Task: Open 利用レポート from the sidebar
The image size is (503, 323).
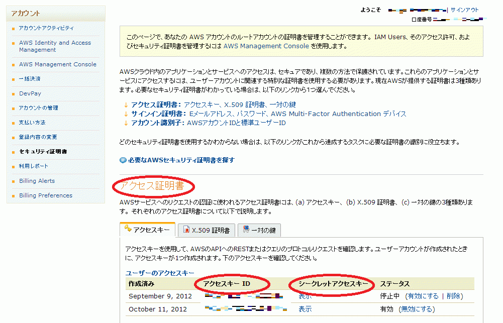Action: 33,166
